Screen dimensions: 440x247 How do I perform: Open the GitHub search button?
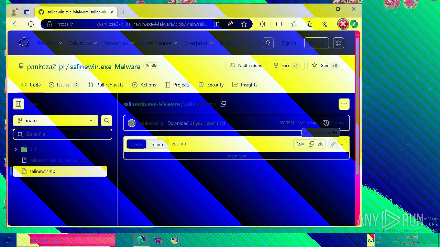point(268,43)
